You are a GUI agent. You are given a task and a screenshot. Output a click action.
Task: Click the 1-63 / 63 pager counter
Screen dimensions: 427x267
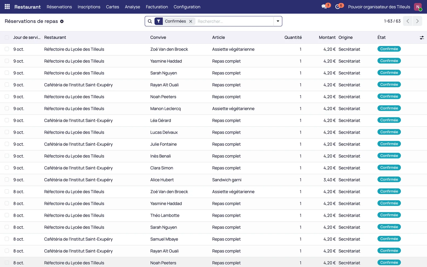[x=392, y=21]
